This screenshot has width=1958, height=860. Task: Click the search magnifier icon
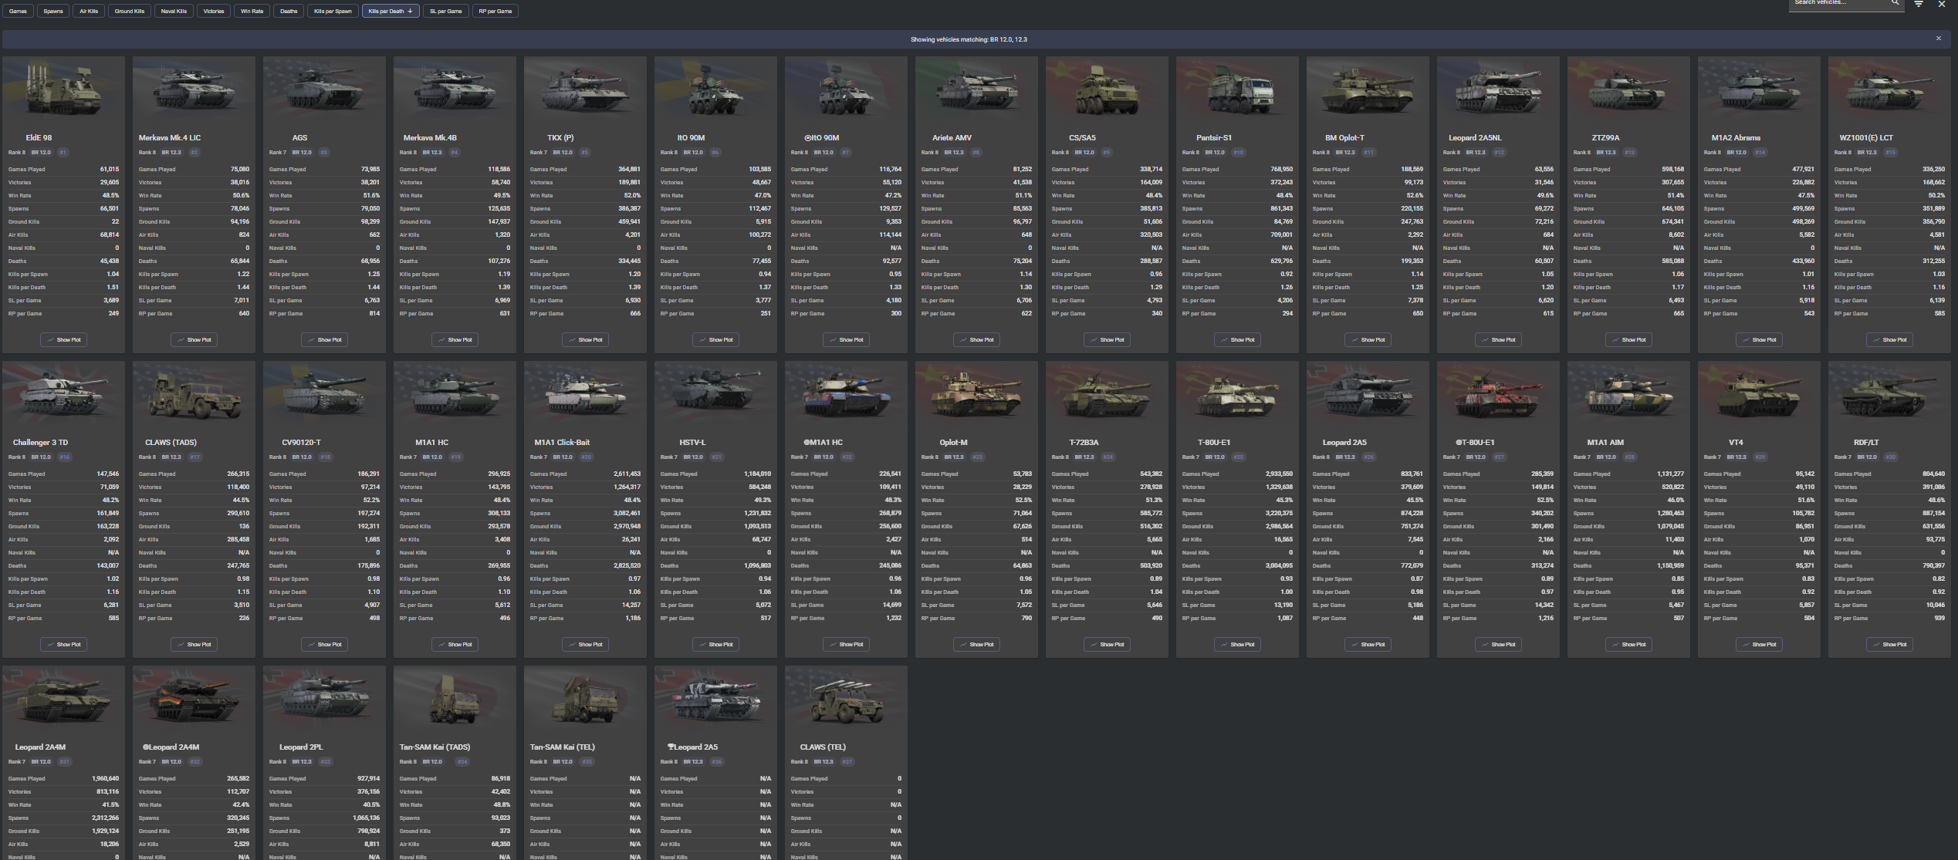pyautogui.click(x=1895, y=3)
